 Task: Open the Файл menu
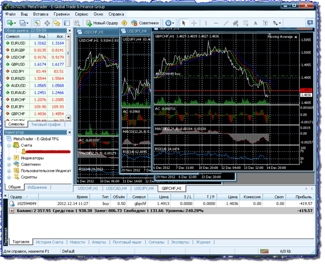pyautogui.click(x=10, y=14)
